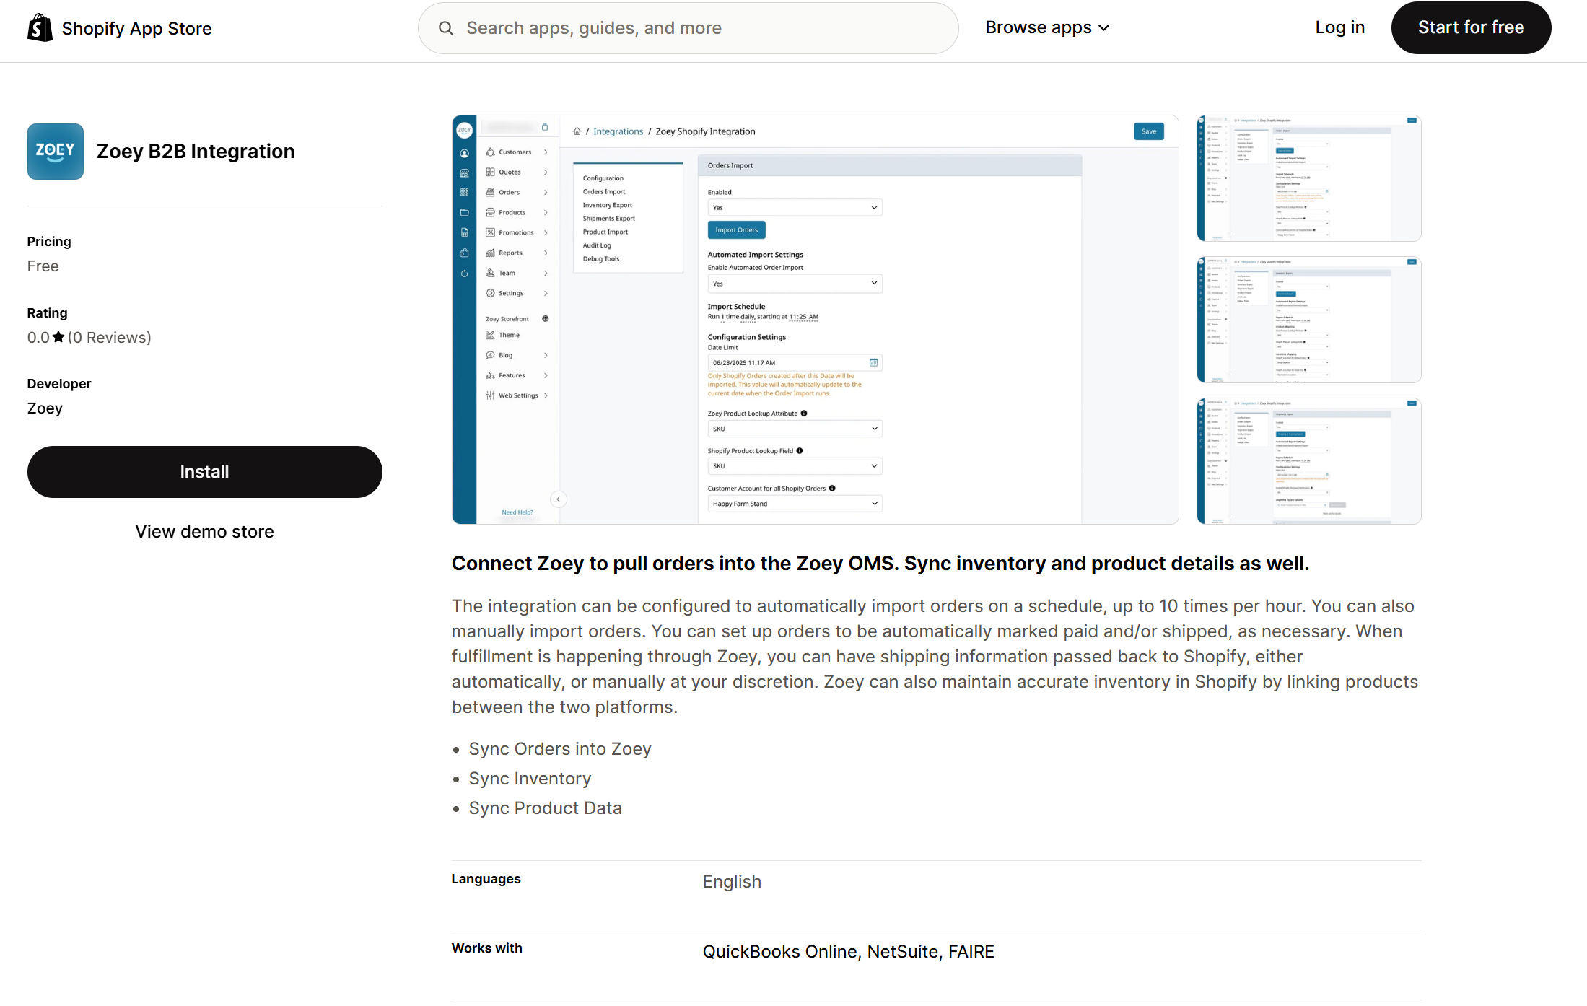Click the Install button
This screenshot has height=1006, width=1587.
pyautogui.click(x=204, y=472)
